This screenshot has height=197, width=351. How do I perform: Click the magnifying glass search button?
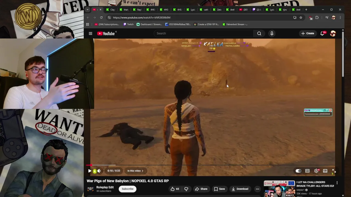pos(259,33)
